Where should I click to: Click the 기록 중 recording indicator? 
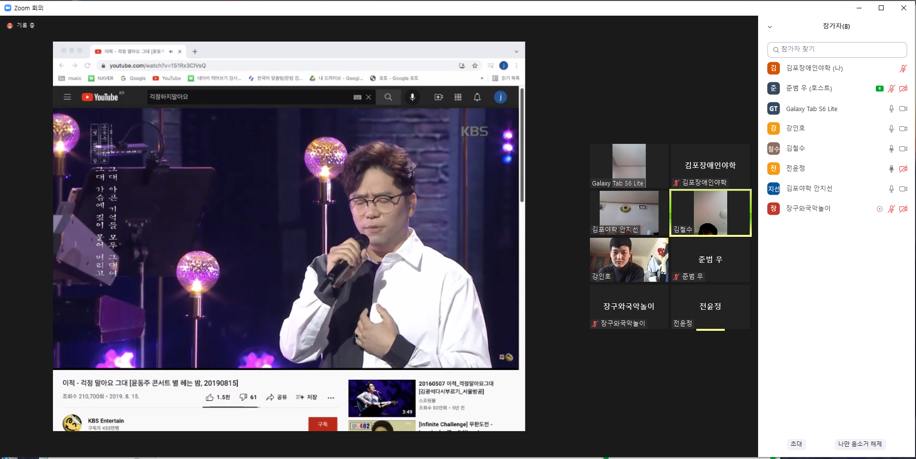21,25
